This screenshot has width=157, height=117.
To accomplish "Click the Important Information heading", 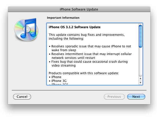I will pyautogui.click(x=63, y=18).
